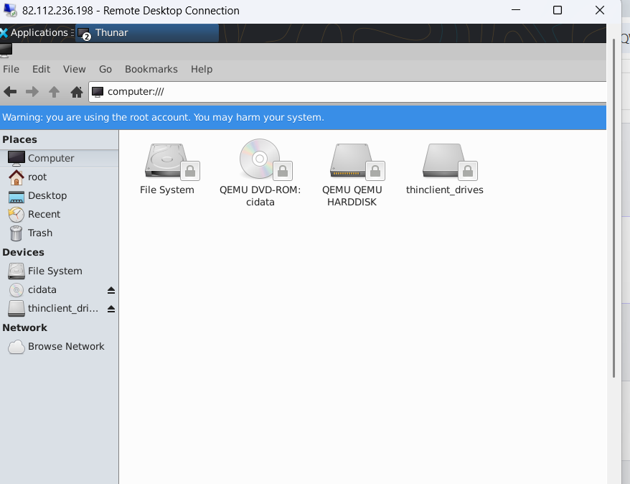630x484 pixels.
Task: Maximize the Remote Desktop Connection window
Action: pyautogui.click(x=558, y=10)
